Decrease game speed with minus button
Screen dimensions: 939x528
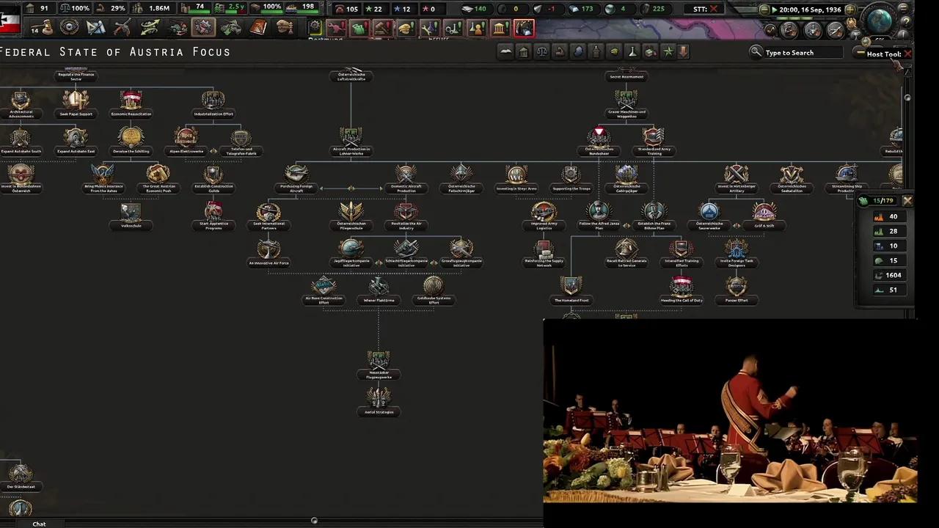[x=764, y=10]
